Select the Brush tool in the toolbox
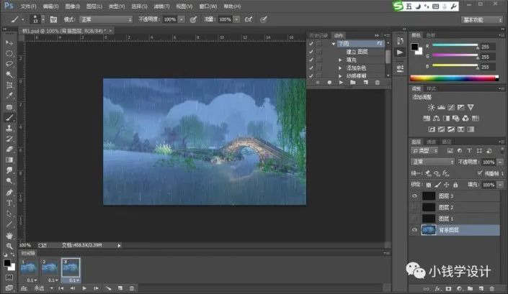The width and height of the screenshot is (508, 294). [9, 118]
